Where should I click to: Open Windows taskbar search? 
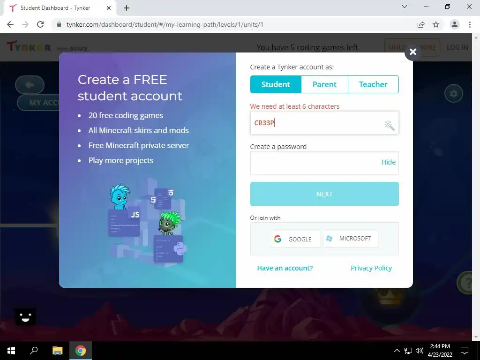pyautogui.click(x=34, y=351)
